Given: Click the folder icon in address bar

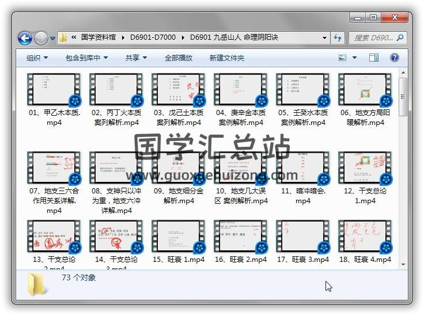Looking at the screenshot, I should pyautogui.click(x=63, y=37).
